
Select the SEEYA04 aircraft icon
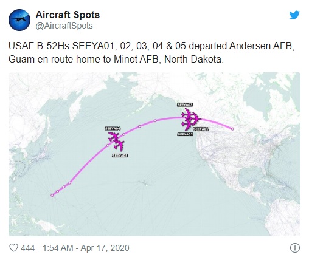113,137
